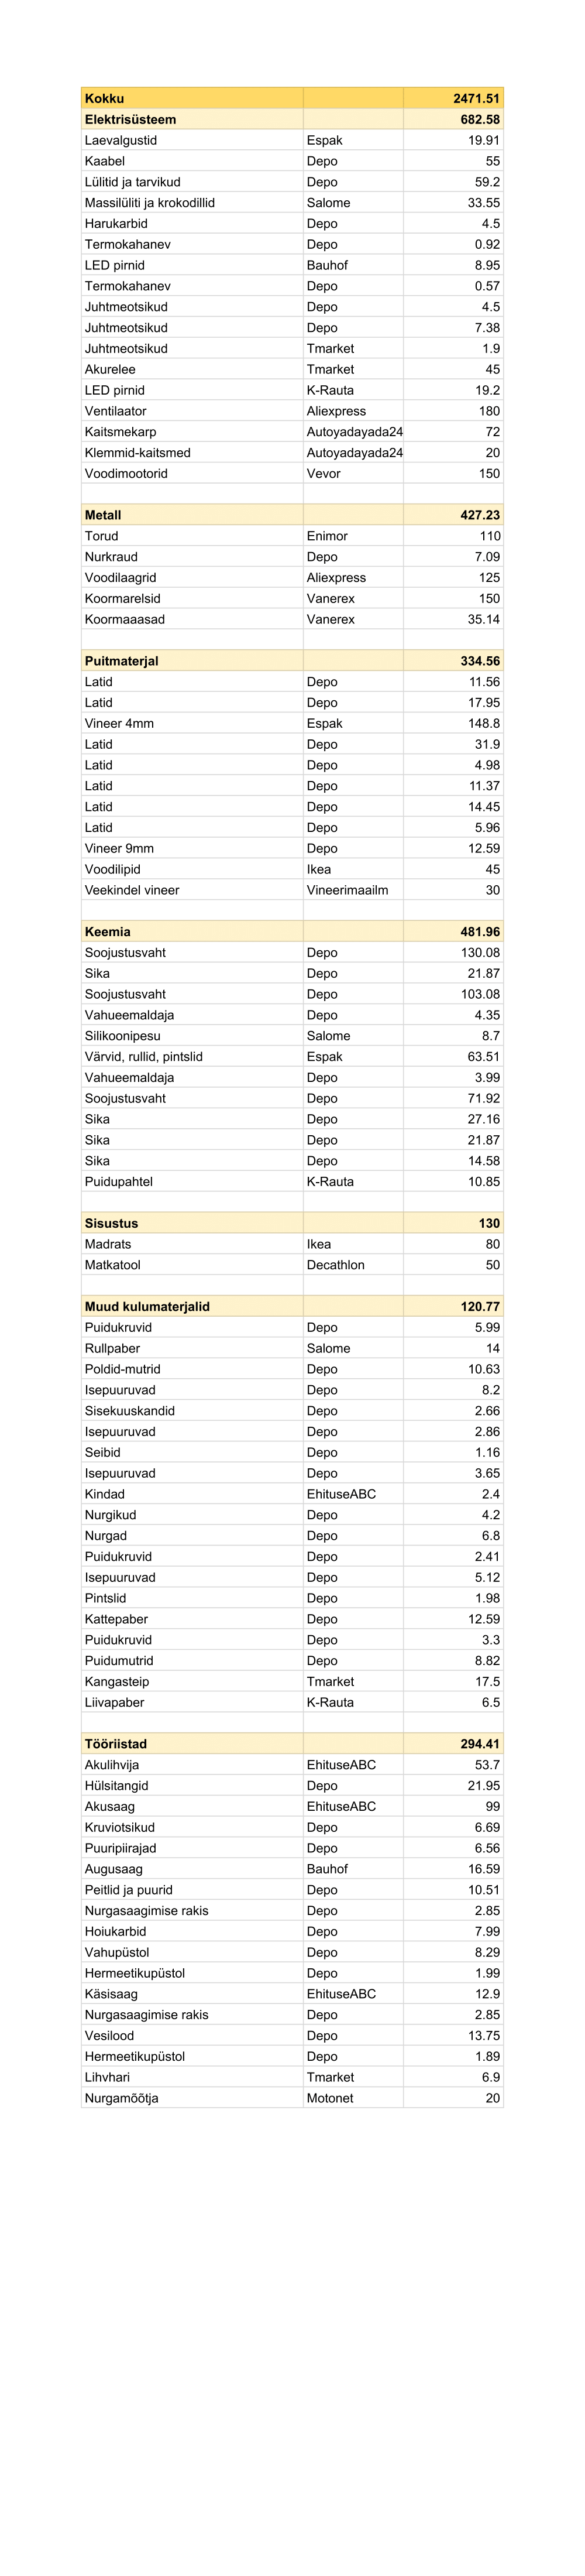Click the Vineerimaailm store cell
This screenshot has width=585, height=2576.
(347, 890)
